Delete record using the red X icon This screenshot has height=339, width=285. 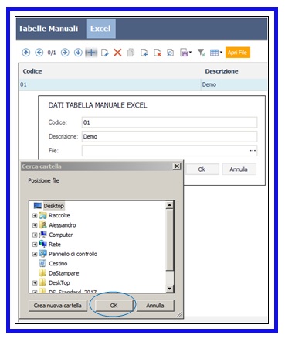pyautogui.click(x=117, y=53)
